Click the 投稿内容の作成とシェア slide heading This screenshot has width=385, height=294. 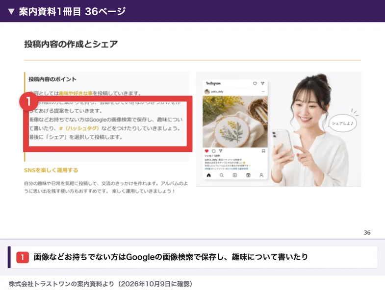[71, 44]
